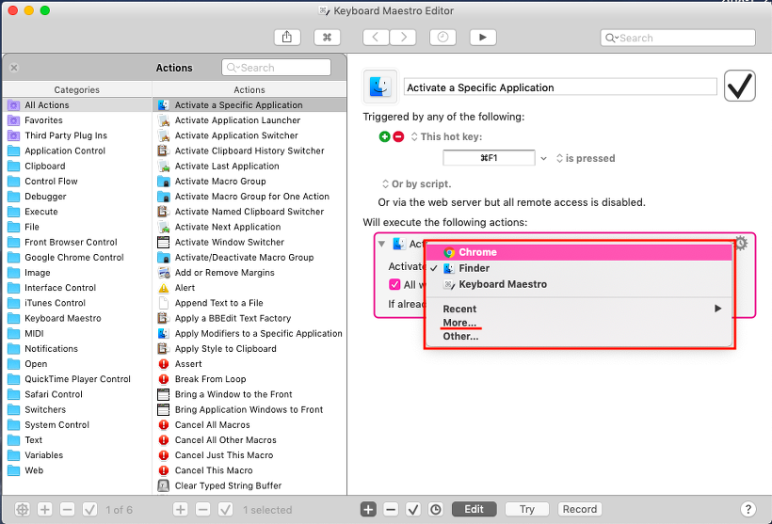This screenshot has height=524, width=772.
Task: Select Append Text to a File action
Action: (x=249, y=303)
